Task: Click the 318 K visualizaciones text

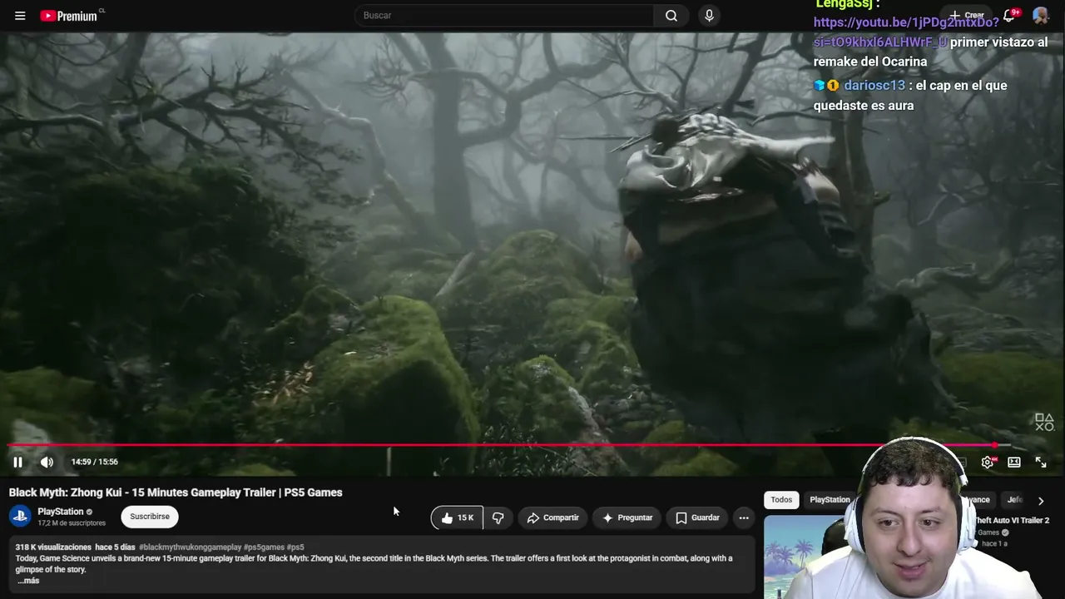Action: point(53,547)
